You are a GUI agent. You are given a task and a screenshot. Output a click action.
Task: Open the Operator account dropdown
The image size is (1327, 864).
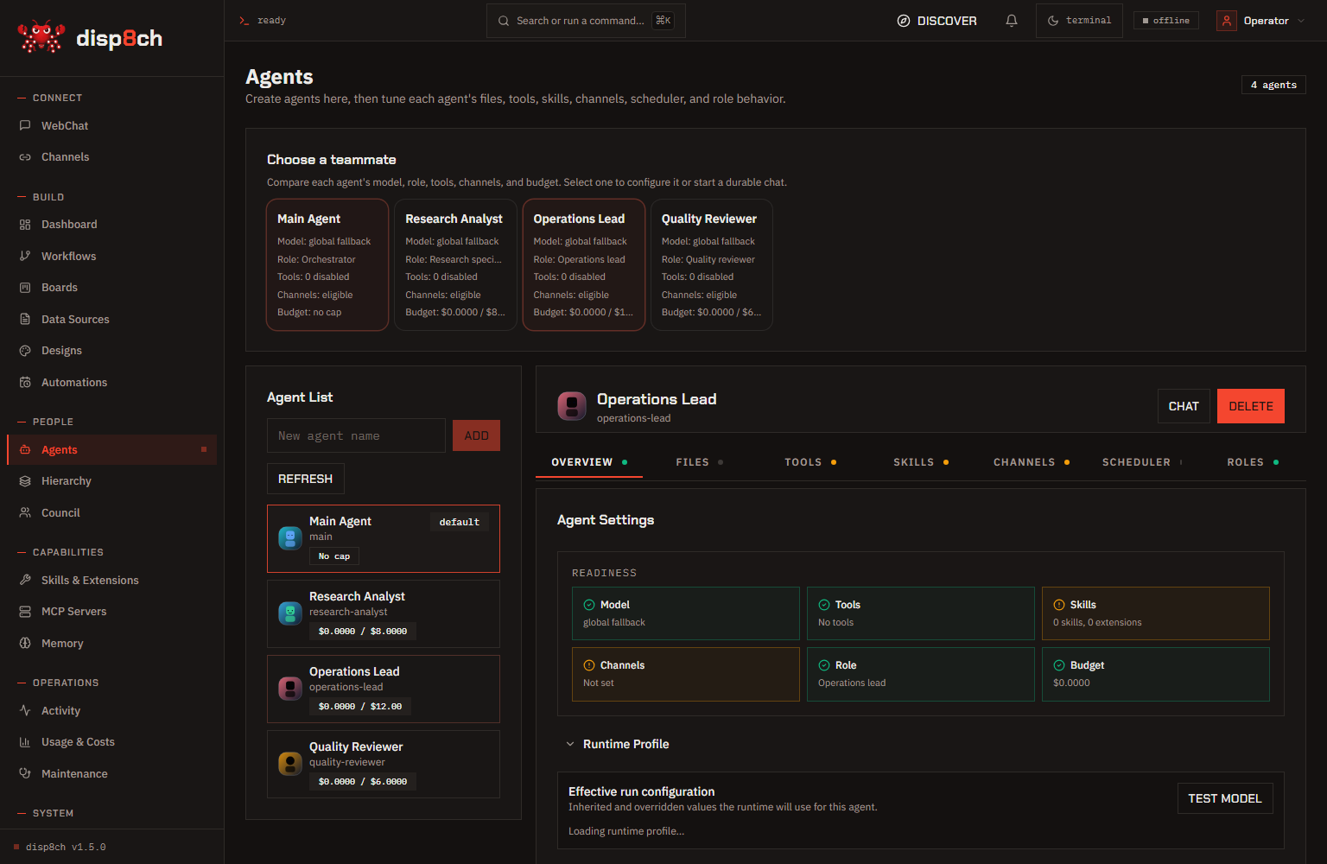click(1262, 21)
